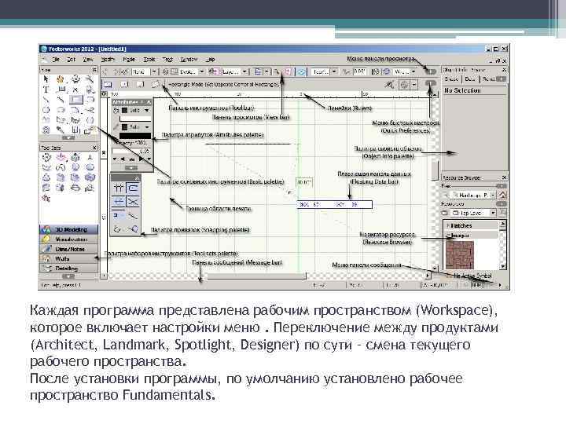Open the View bar menu pill button
The height and width of the screenshot is (424, 566).
(x=431, y=71)
